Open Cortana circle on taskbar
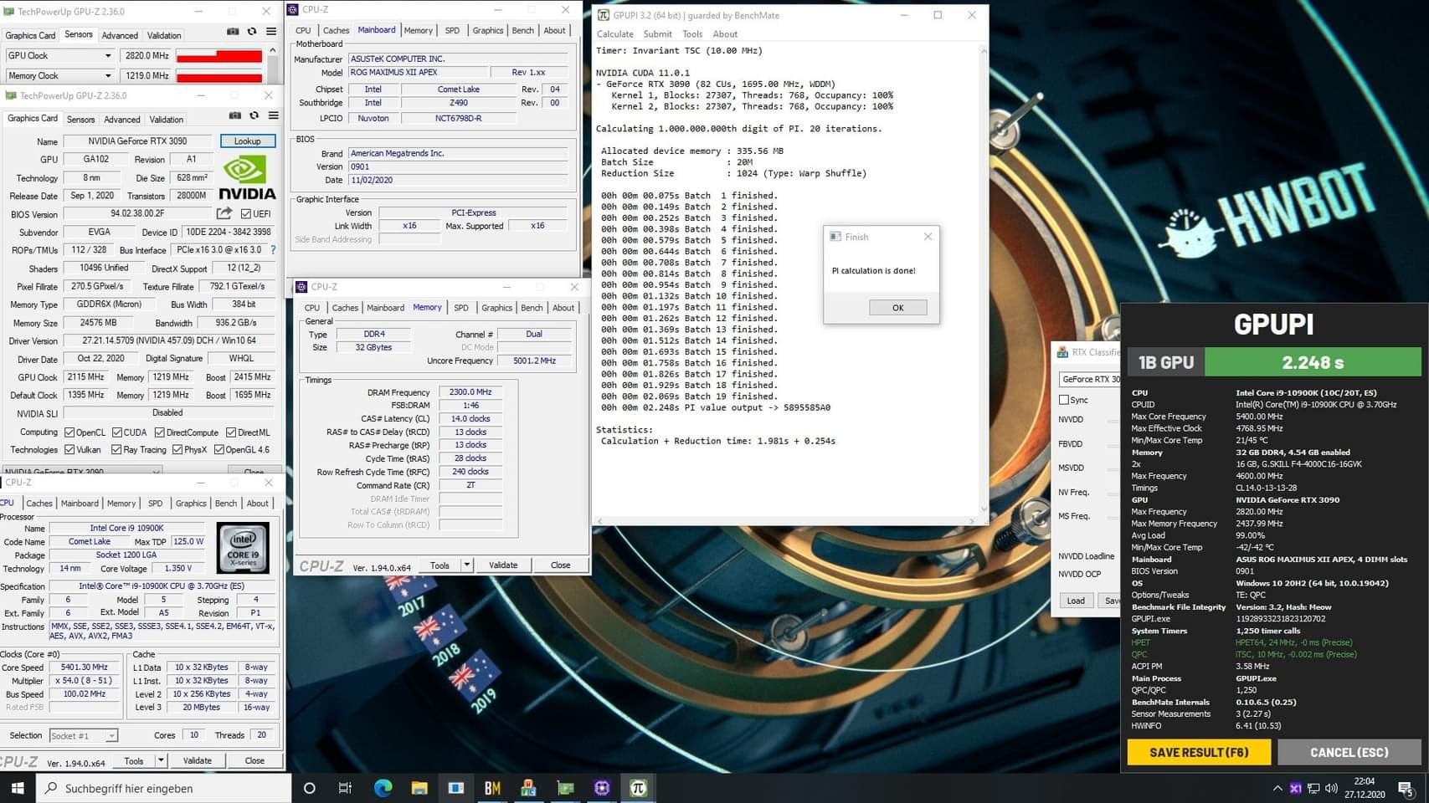The width and height of the screenshot is (1429, 803). pyautogui.click(x=309, y=788)
